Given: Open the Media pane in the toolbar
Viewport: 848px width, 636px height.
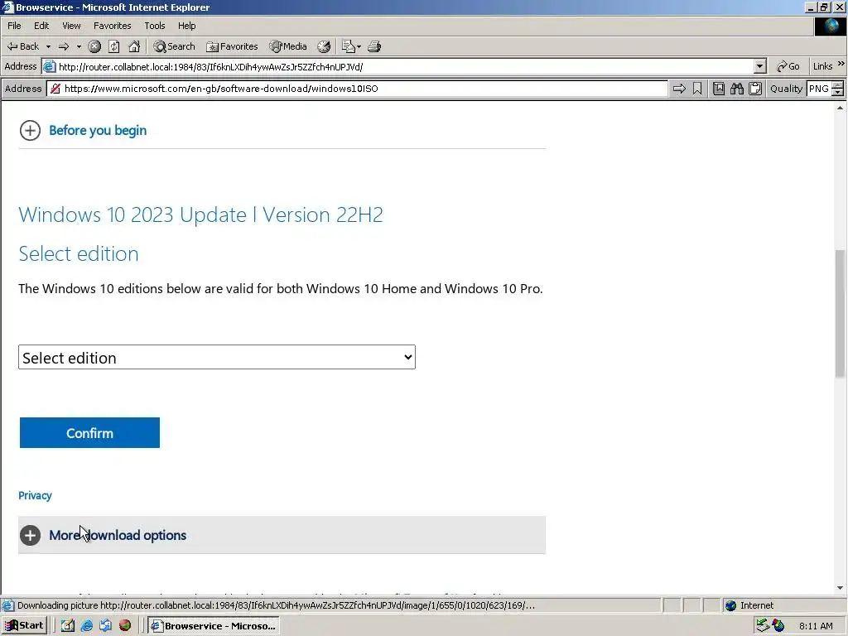Looking at the screenshot, I should [288, 46].
